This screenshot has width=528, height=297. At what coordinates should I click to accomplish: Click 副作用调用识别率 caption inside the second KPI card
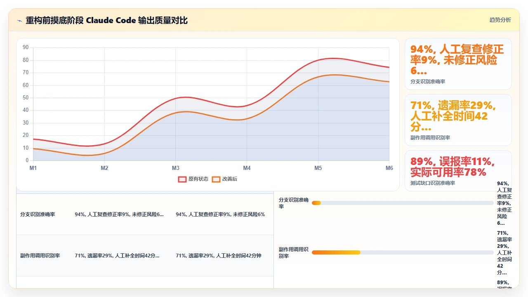430,138
